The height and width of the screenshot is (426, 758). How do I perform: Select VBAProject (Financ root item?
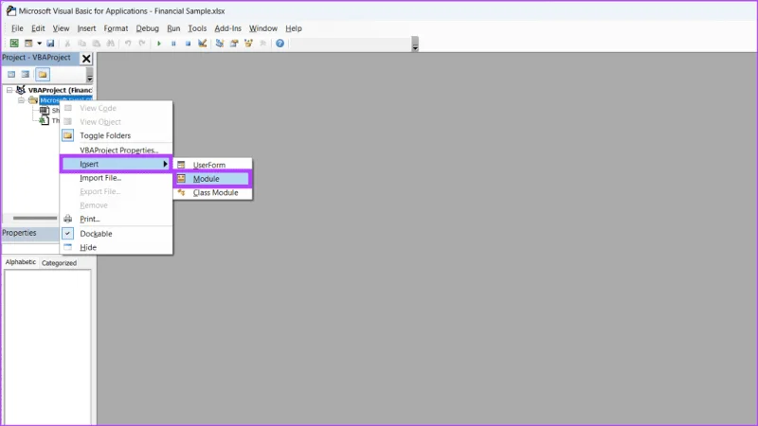[x=60, y=90]
